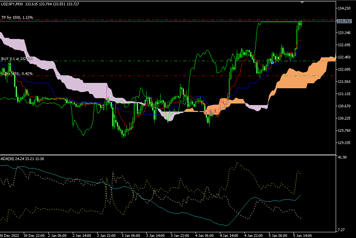Click the 3 Jan 06:00 time label

(x=130, y=235)
